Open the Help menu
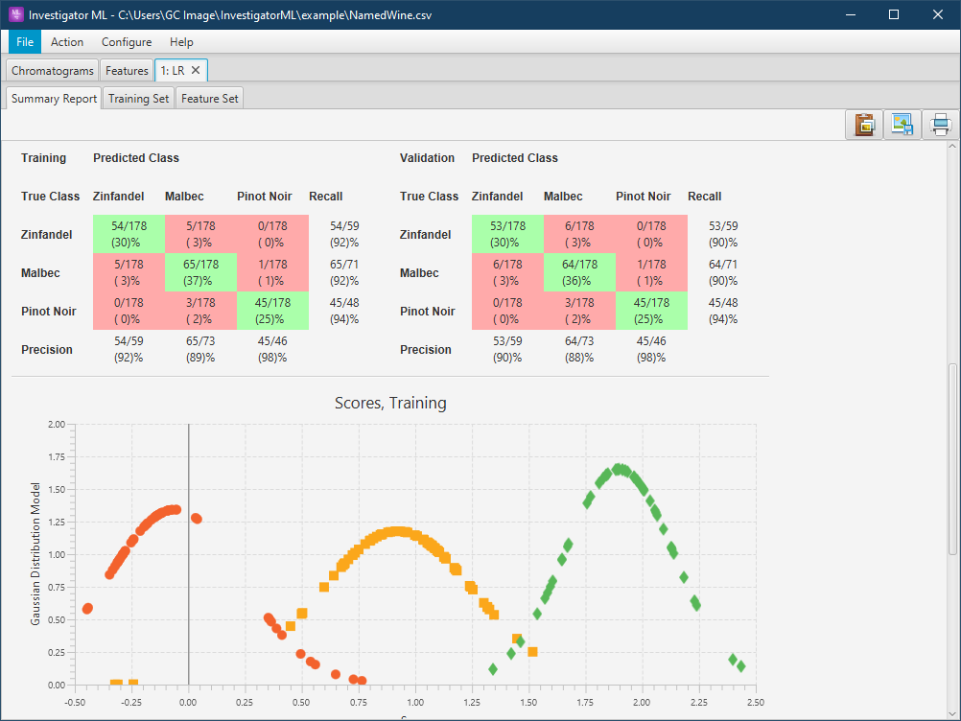The image size is (961, 721). point(181,42)
